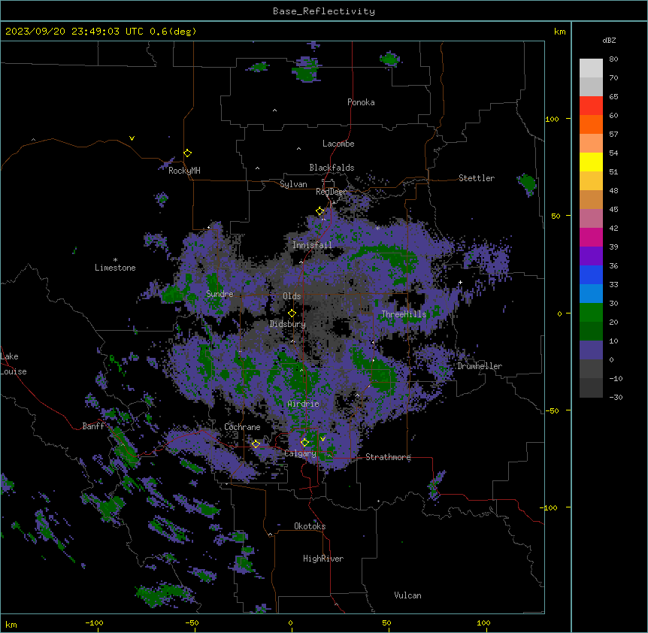Click the yellow diamond marker below RedDeer
Viewport: 648px width, 633px height.
[320, 211]
